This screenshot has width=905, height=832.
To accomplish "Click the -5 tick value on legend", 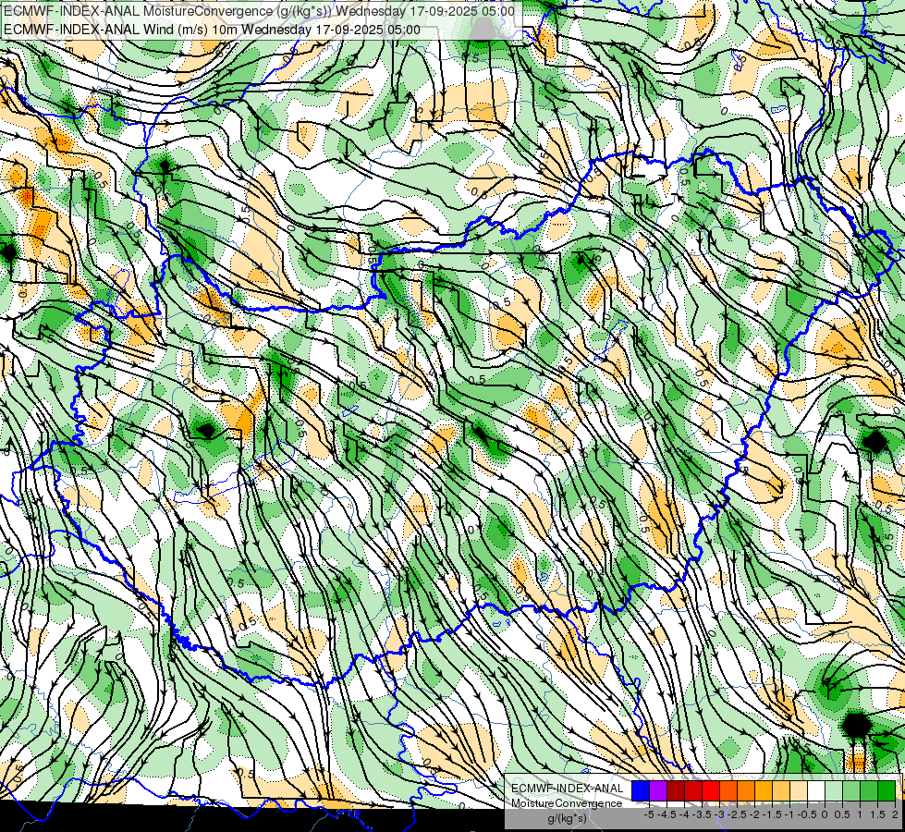I will click(x=649, y=814).
